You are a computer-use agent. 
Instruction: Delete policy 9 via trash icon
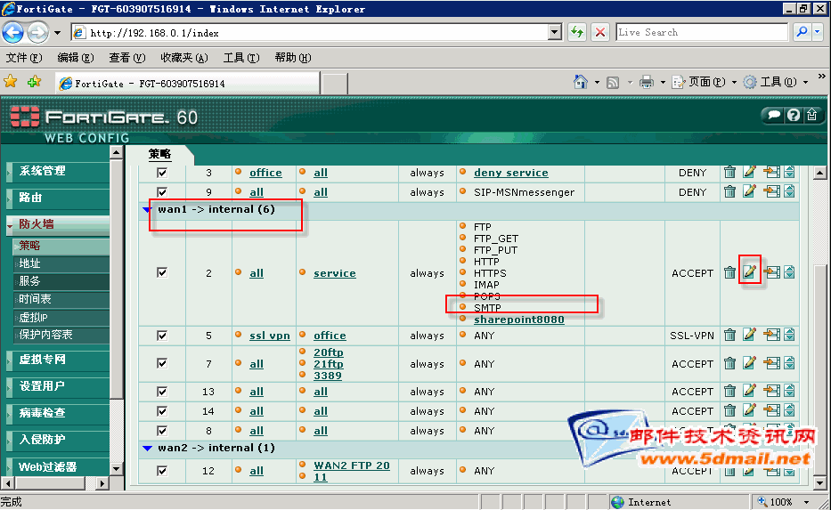coord(729,191)
